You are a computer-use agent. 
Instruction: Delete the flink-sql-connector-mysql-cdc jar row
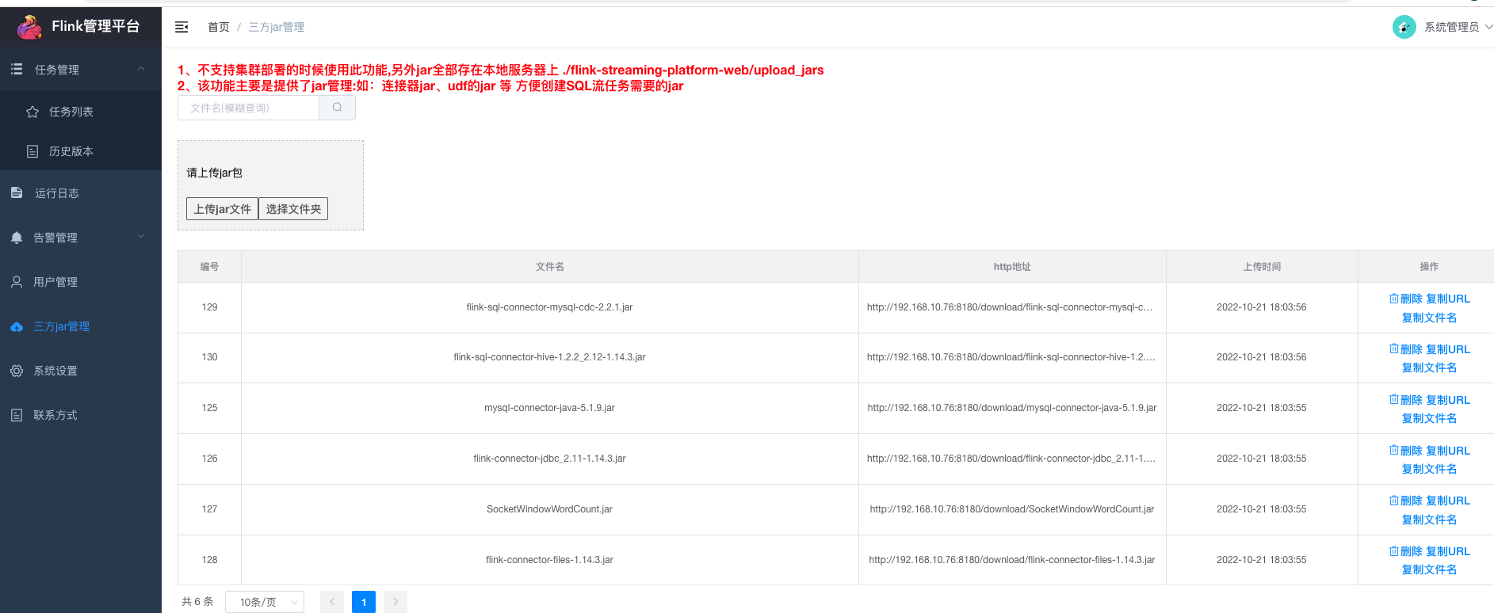tap(1406, 299)
